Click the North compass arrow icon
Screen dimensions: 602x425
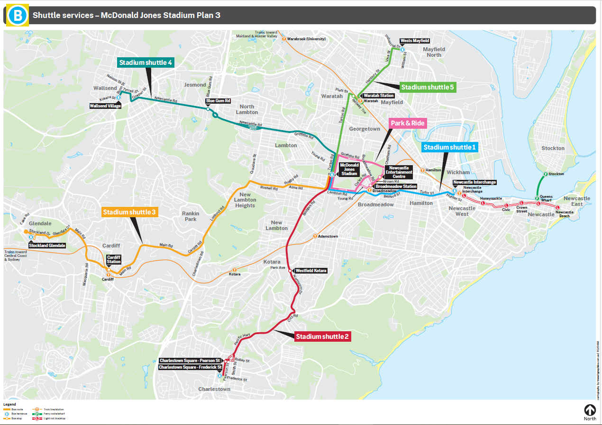[x=590, y=410]
